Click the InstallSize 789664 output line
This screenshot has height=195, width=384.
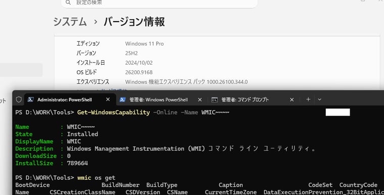pos(52,163)
